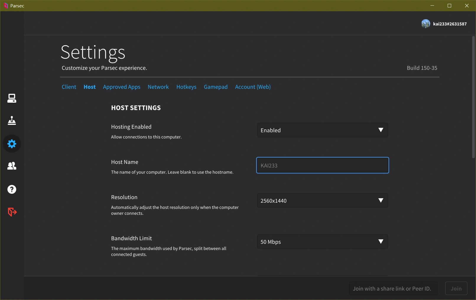Open the Gamepad settings tab
The image size is (476, 300).
coord(215,87)
